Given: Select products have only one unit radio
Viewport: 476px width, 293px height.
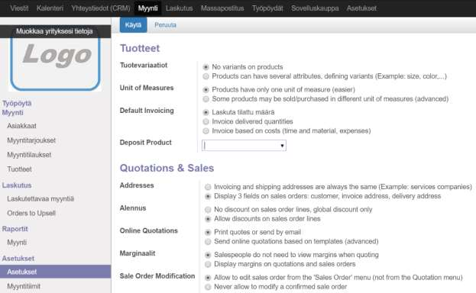Looking at the screenshot, I should click(206, 89).
